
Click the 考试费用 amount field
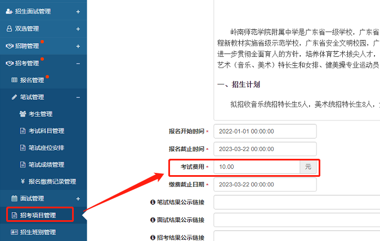click(x=257, y=167)
